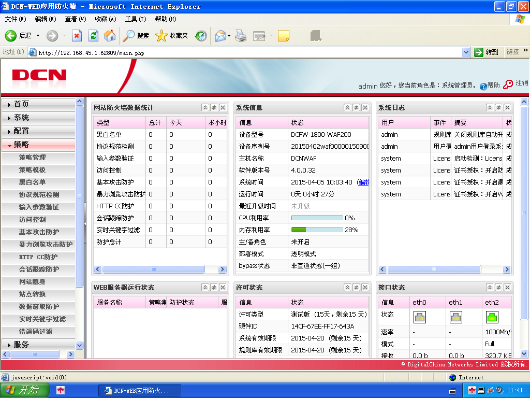This screenshot has height=398, width=530.
Task: Collapse the WEB服务器运行状态 panel
Action: [x=205, y=287]
